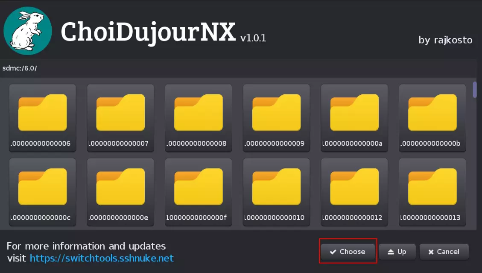Open folder ending in 00000000000008

click(x=199, y=118)
